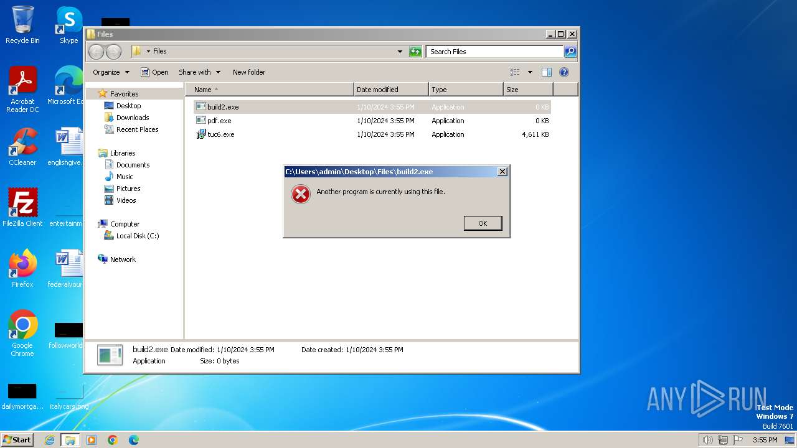Open federalyour Word document on desktop

[66, 268]
